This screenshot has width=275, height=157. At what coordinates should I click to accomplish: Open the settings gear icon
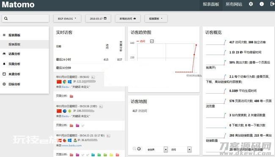(x=251, y=4)
